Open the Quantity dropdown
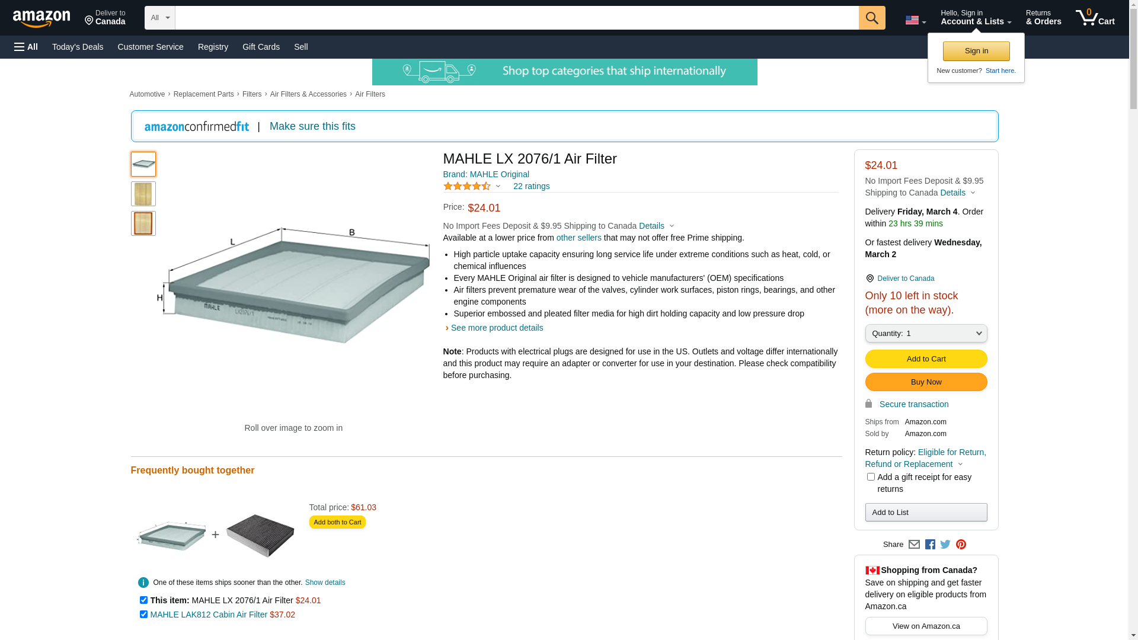Image resolution: width=1138 pixels, height=640 pixels. tap(926, 334)
